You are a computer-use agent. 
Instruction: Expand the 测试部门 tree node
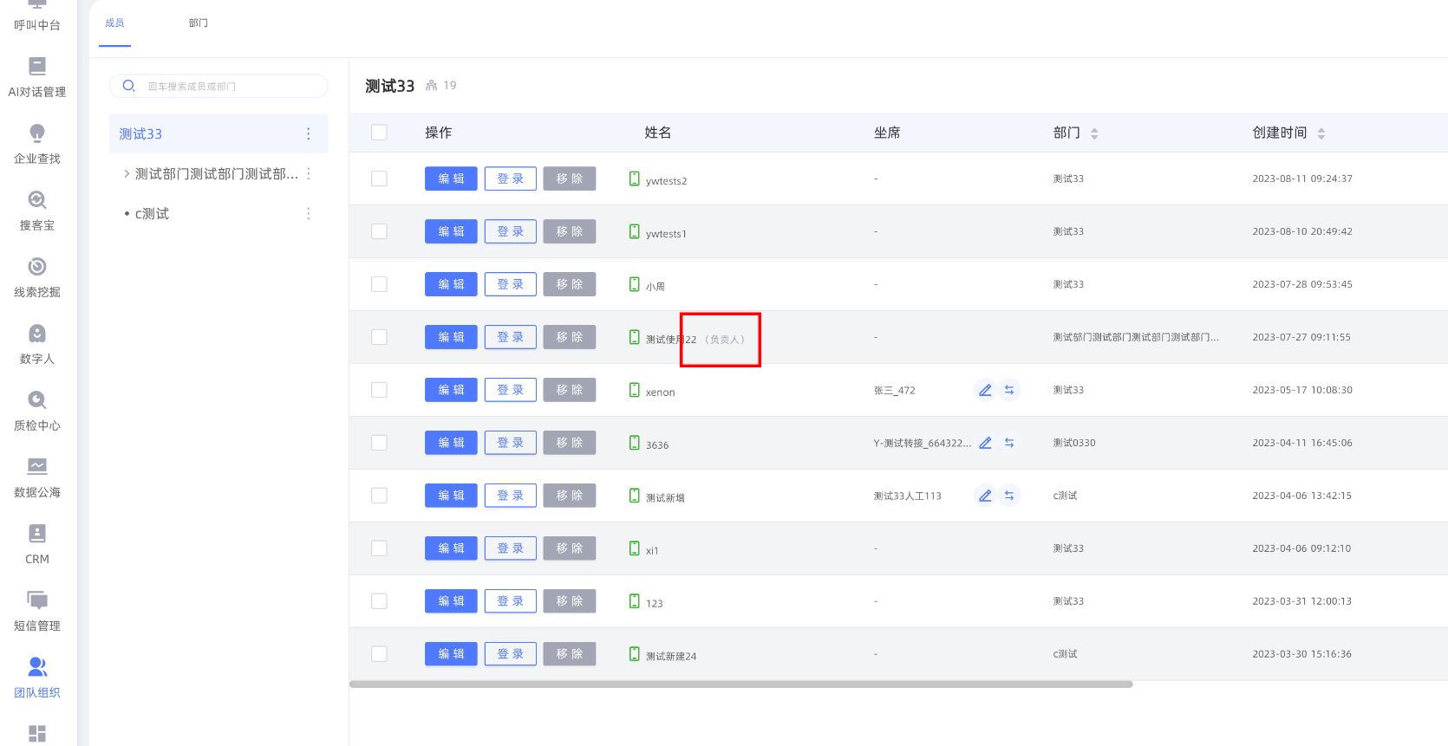pos(127,174)
